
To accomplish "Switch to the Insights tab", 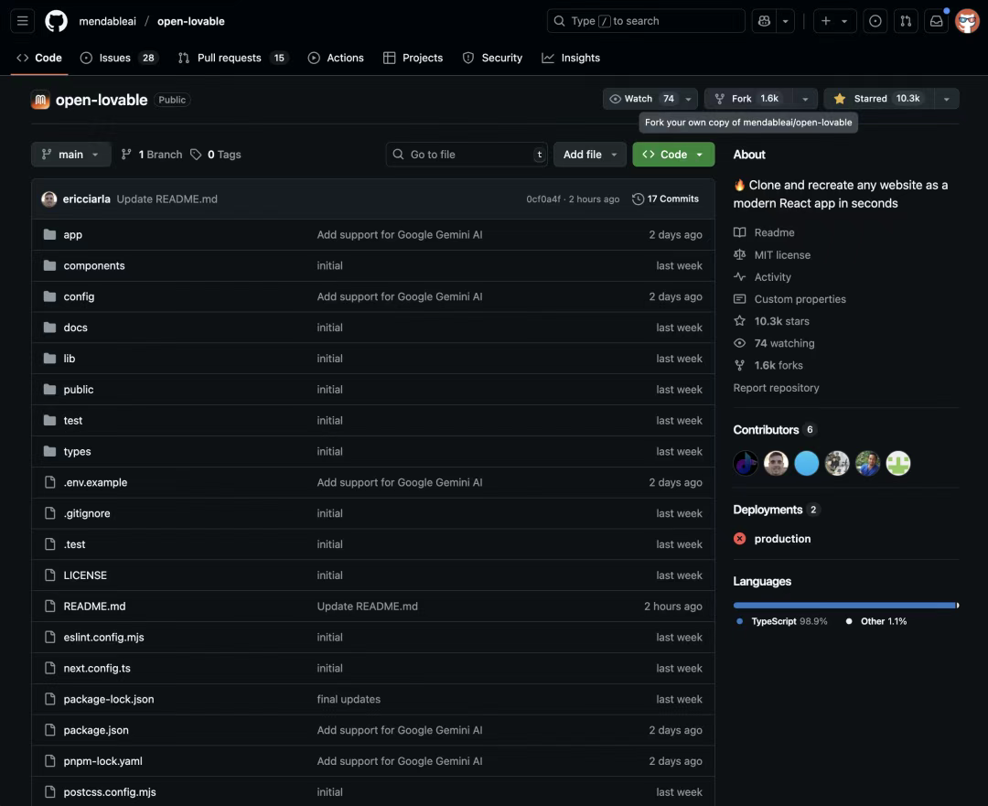I will [x=571, y=58].
